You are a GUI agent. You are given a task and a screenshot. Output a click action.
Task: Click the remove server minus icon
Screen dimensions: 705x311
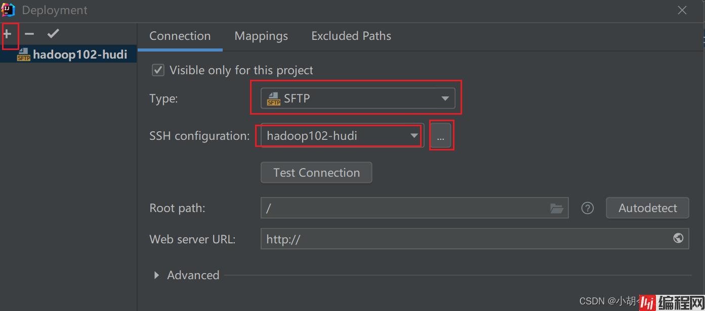[x=29, y=34]
